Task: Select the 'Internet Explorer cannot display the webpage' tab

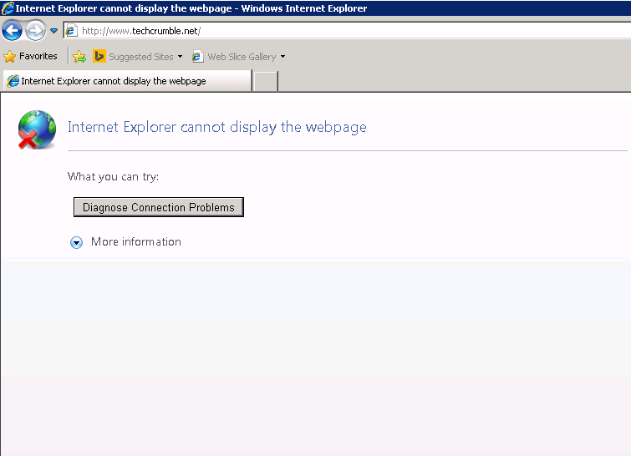Action: (128, 81)
